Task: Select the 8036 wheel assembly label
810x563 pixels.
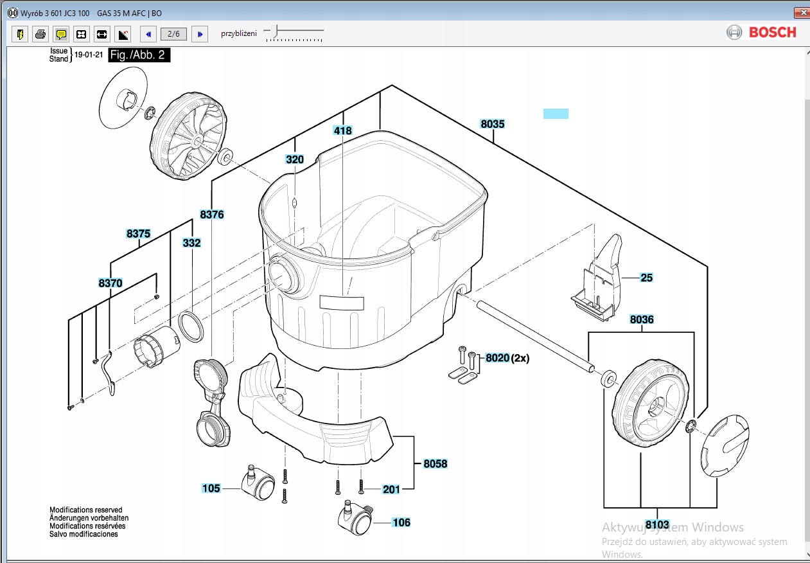Action: click(642, 319)
